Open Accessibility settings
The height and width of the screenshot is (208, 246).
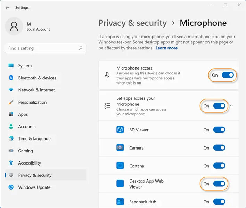coord(46,163)
